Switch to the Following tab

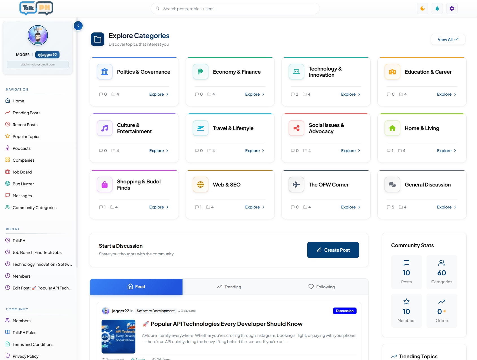[321, 287]
